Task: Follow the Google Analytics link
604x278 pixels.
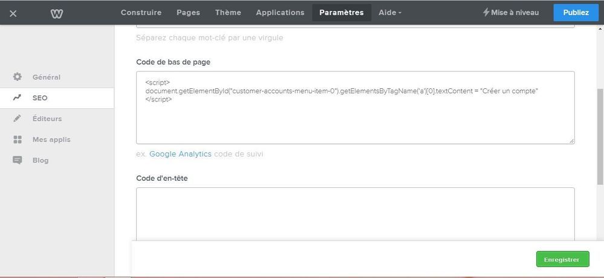Action: click(x=180, y=154)
